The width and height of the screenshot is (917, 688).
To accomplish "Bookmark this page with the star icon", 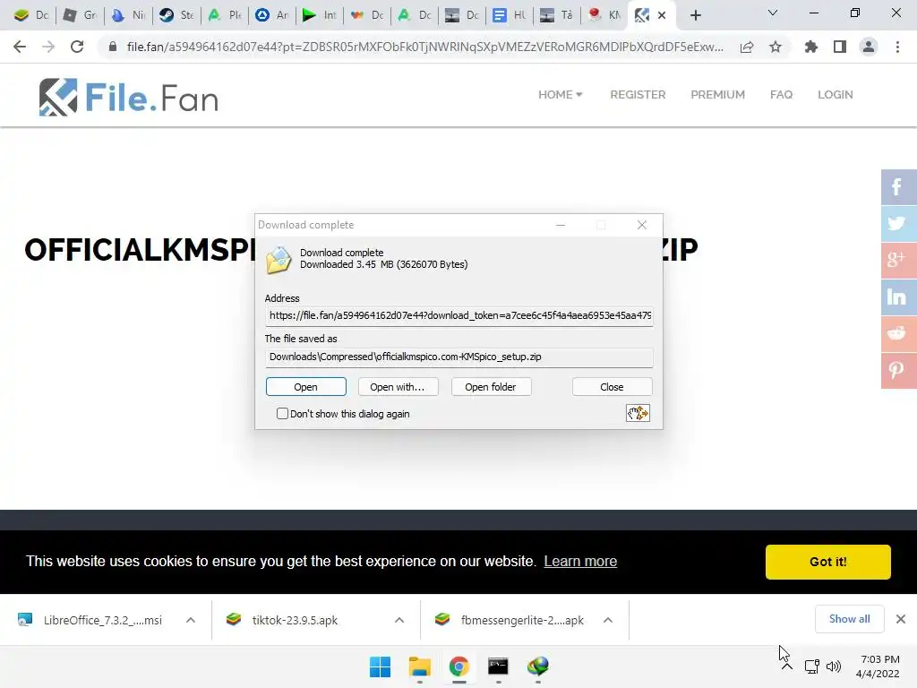I will (776, 47).
